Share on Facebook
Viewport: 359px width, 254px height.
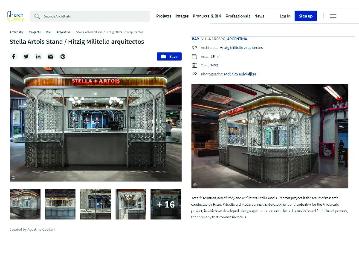pyautogui.click(x=14, y=57)
